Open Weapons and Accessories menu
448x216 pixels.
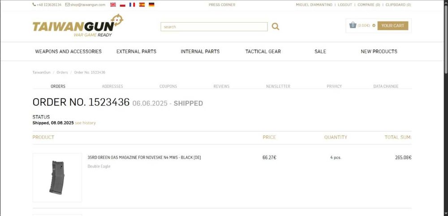[x=69, y=51]
